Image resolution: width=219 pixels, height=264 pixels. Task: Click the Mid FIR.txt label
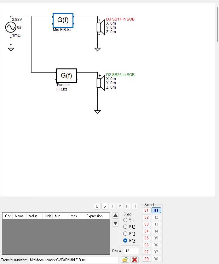click(x=62, y=30)
